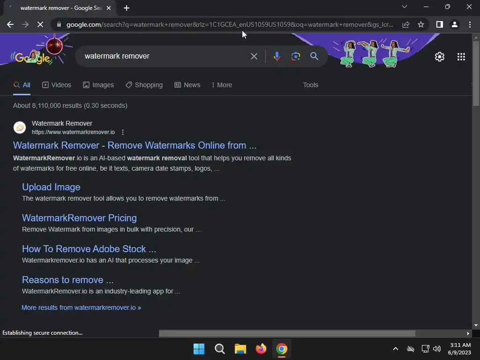Open a new tab with plus button

tap(127, 8)
